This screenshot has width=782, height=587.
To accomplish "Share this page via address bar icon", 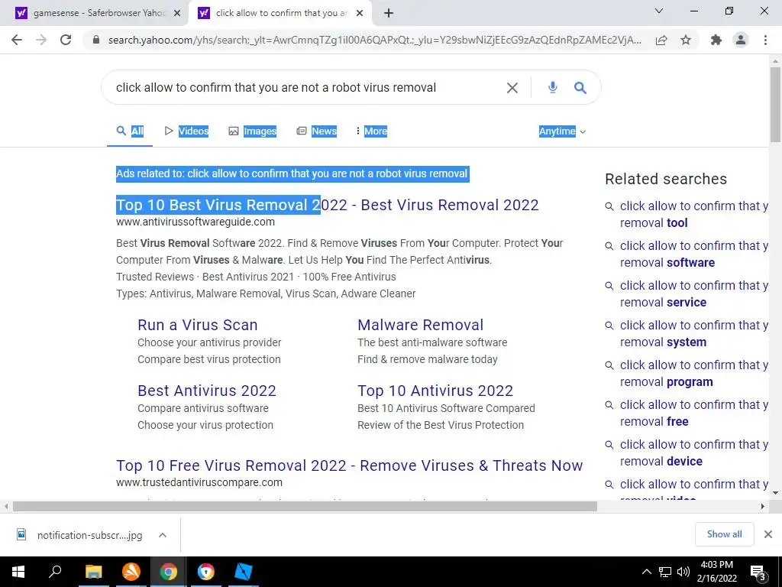I will 661,40.
